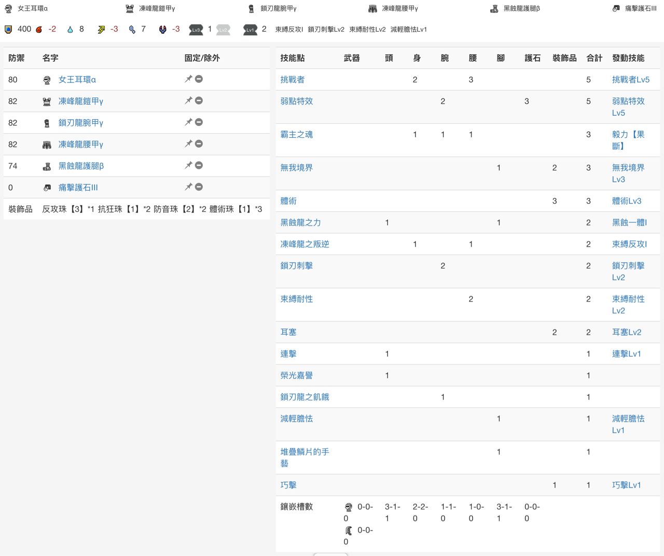Exclude the 痛擊護石III charm with the minus icon
The width and height of the screenshot is (664, 556).
tap(199, 187)
